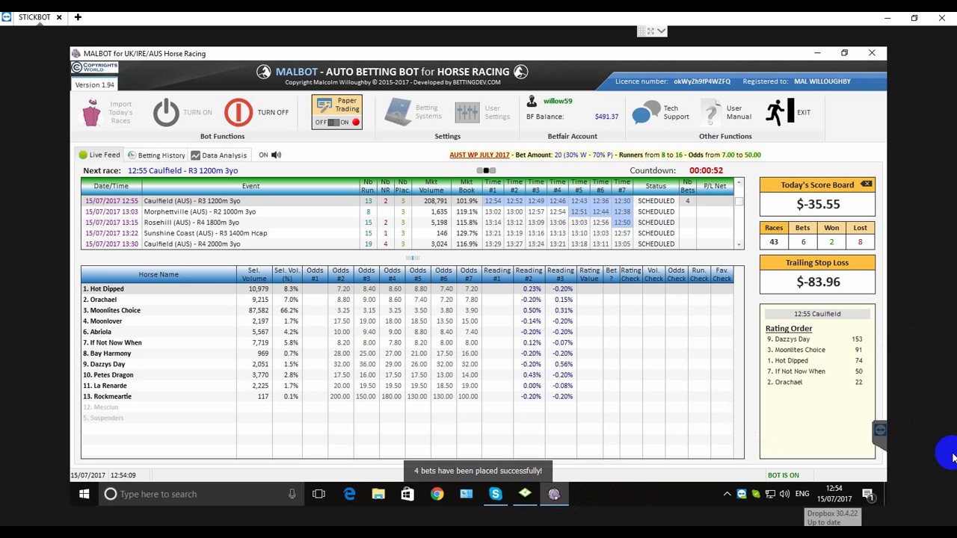Screen dimensions: 957x538
Task: Open Microsoft Store from taskbar
Action: (x=407, y=494)
